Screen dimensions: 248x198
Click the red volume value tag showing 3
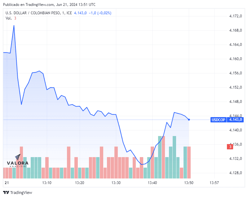click(x=230, y=147)
